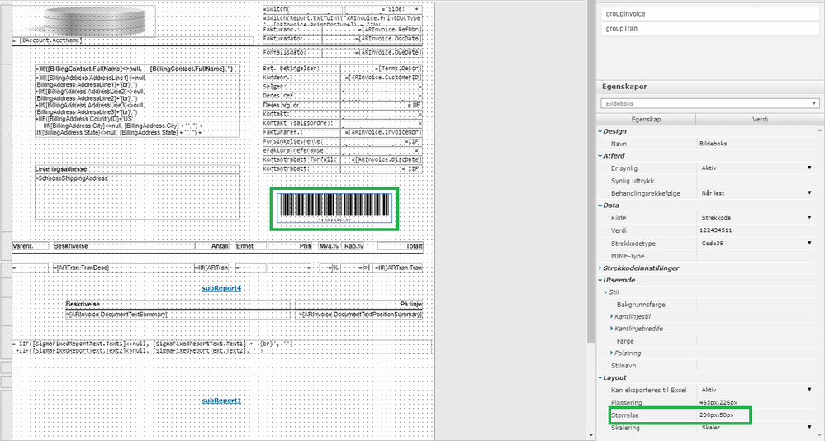Select the groupTran item
The height and width of the screenshot is (441, 825).
(x=709, y=28)
